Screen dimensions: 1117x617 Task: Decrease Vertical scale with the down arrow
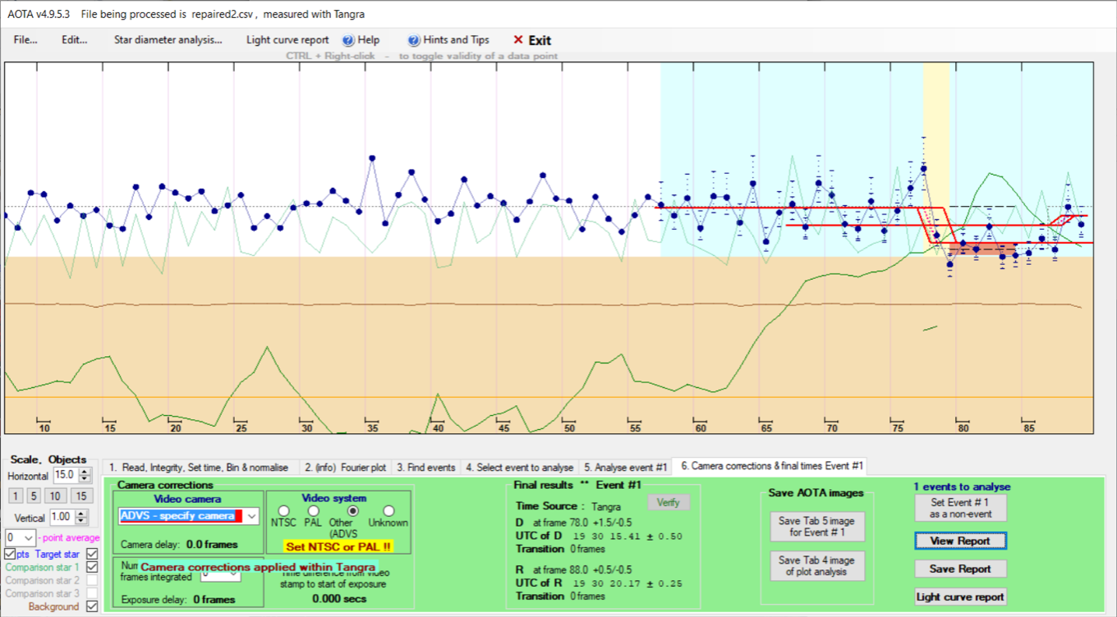(81, 522)
